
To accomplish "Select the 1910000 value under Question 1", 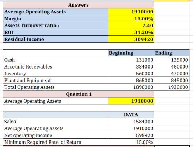I will click(131, 101).
